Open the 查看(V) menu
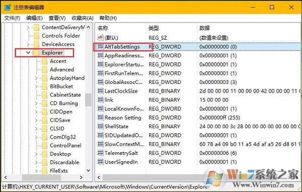 click(57, 18)
